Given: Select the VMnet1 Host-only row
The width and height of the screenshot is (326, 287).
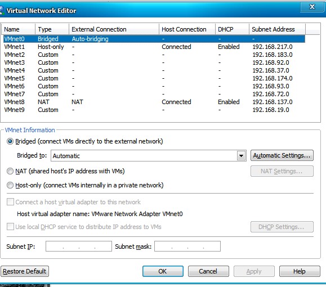Looking at the screenshot, I should pos(154,47).
